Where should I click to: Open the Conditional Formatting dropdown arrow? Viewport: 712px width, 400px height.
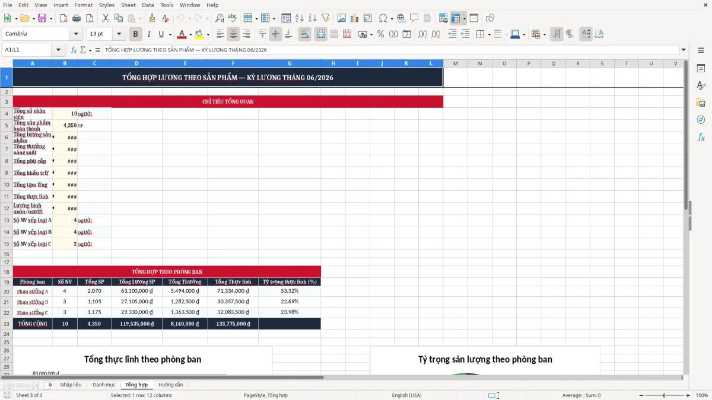[x=544, y=34]
